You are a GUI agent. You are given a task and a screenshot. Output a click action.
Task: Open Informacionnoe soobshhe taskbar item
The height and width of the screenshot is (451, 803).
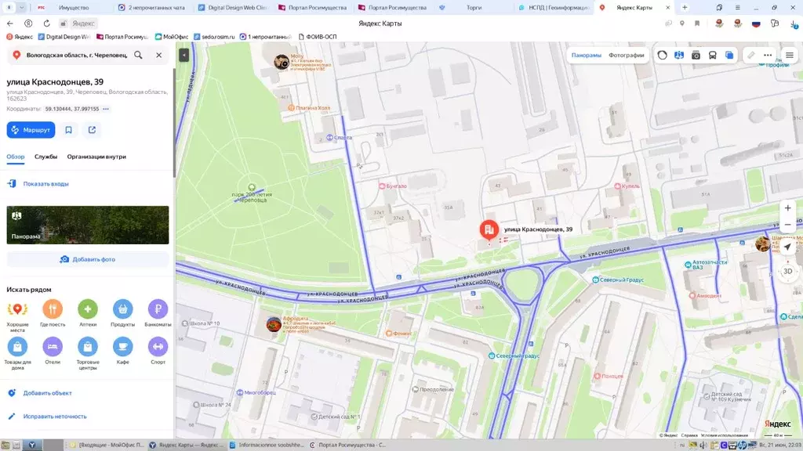pos(267,445)
